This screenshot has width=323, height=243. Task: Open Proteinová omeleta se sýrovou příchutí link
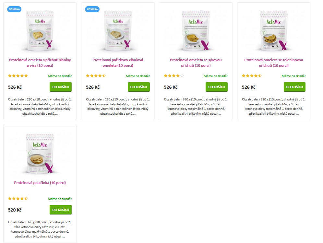(x=196, y=63)
